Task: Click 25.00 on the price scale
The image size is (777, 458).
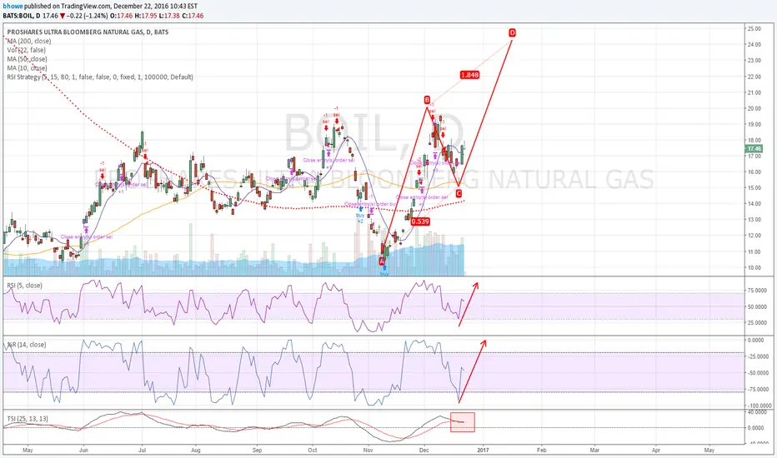Action: pyautogui.click(x=754, y=28)
